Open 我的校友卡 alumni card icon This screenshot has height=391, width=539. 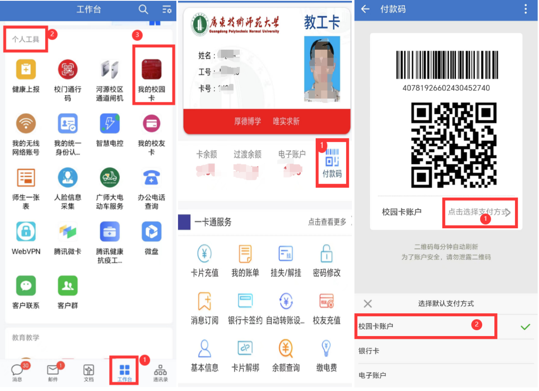click(x=152, y=124)
